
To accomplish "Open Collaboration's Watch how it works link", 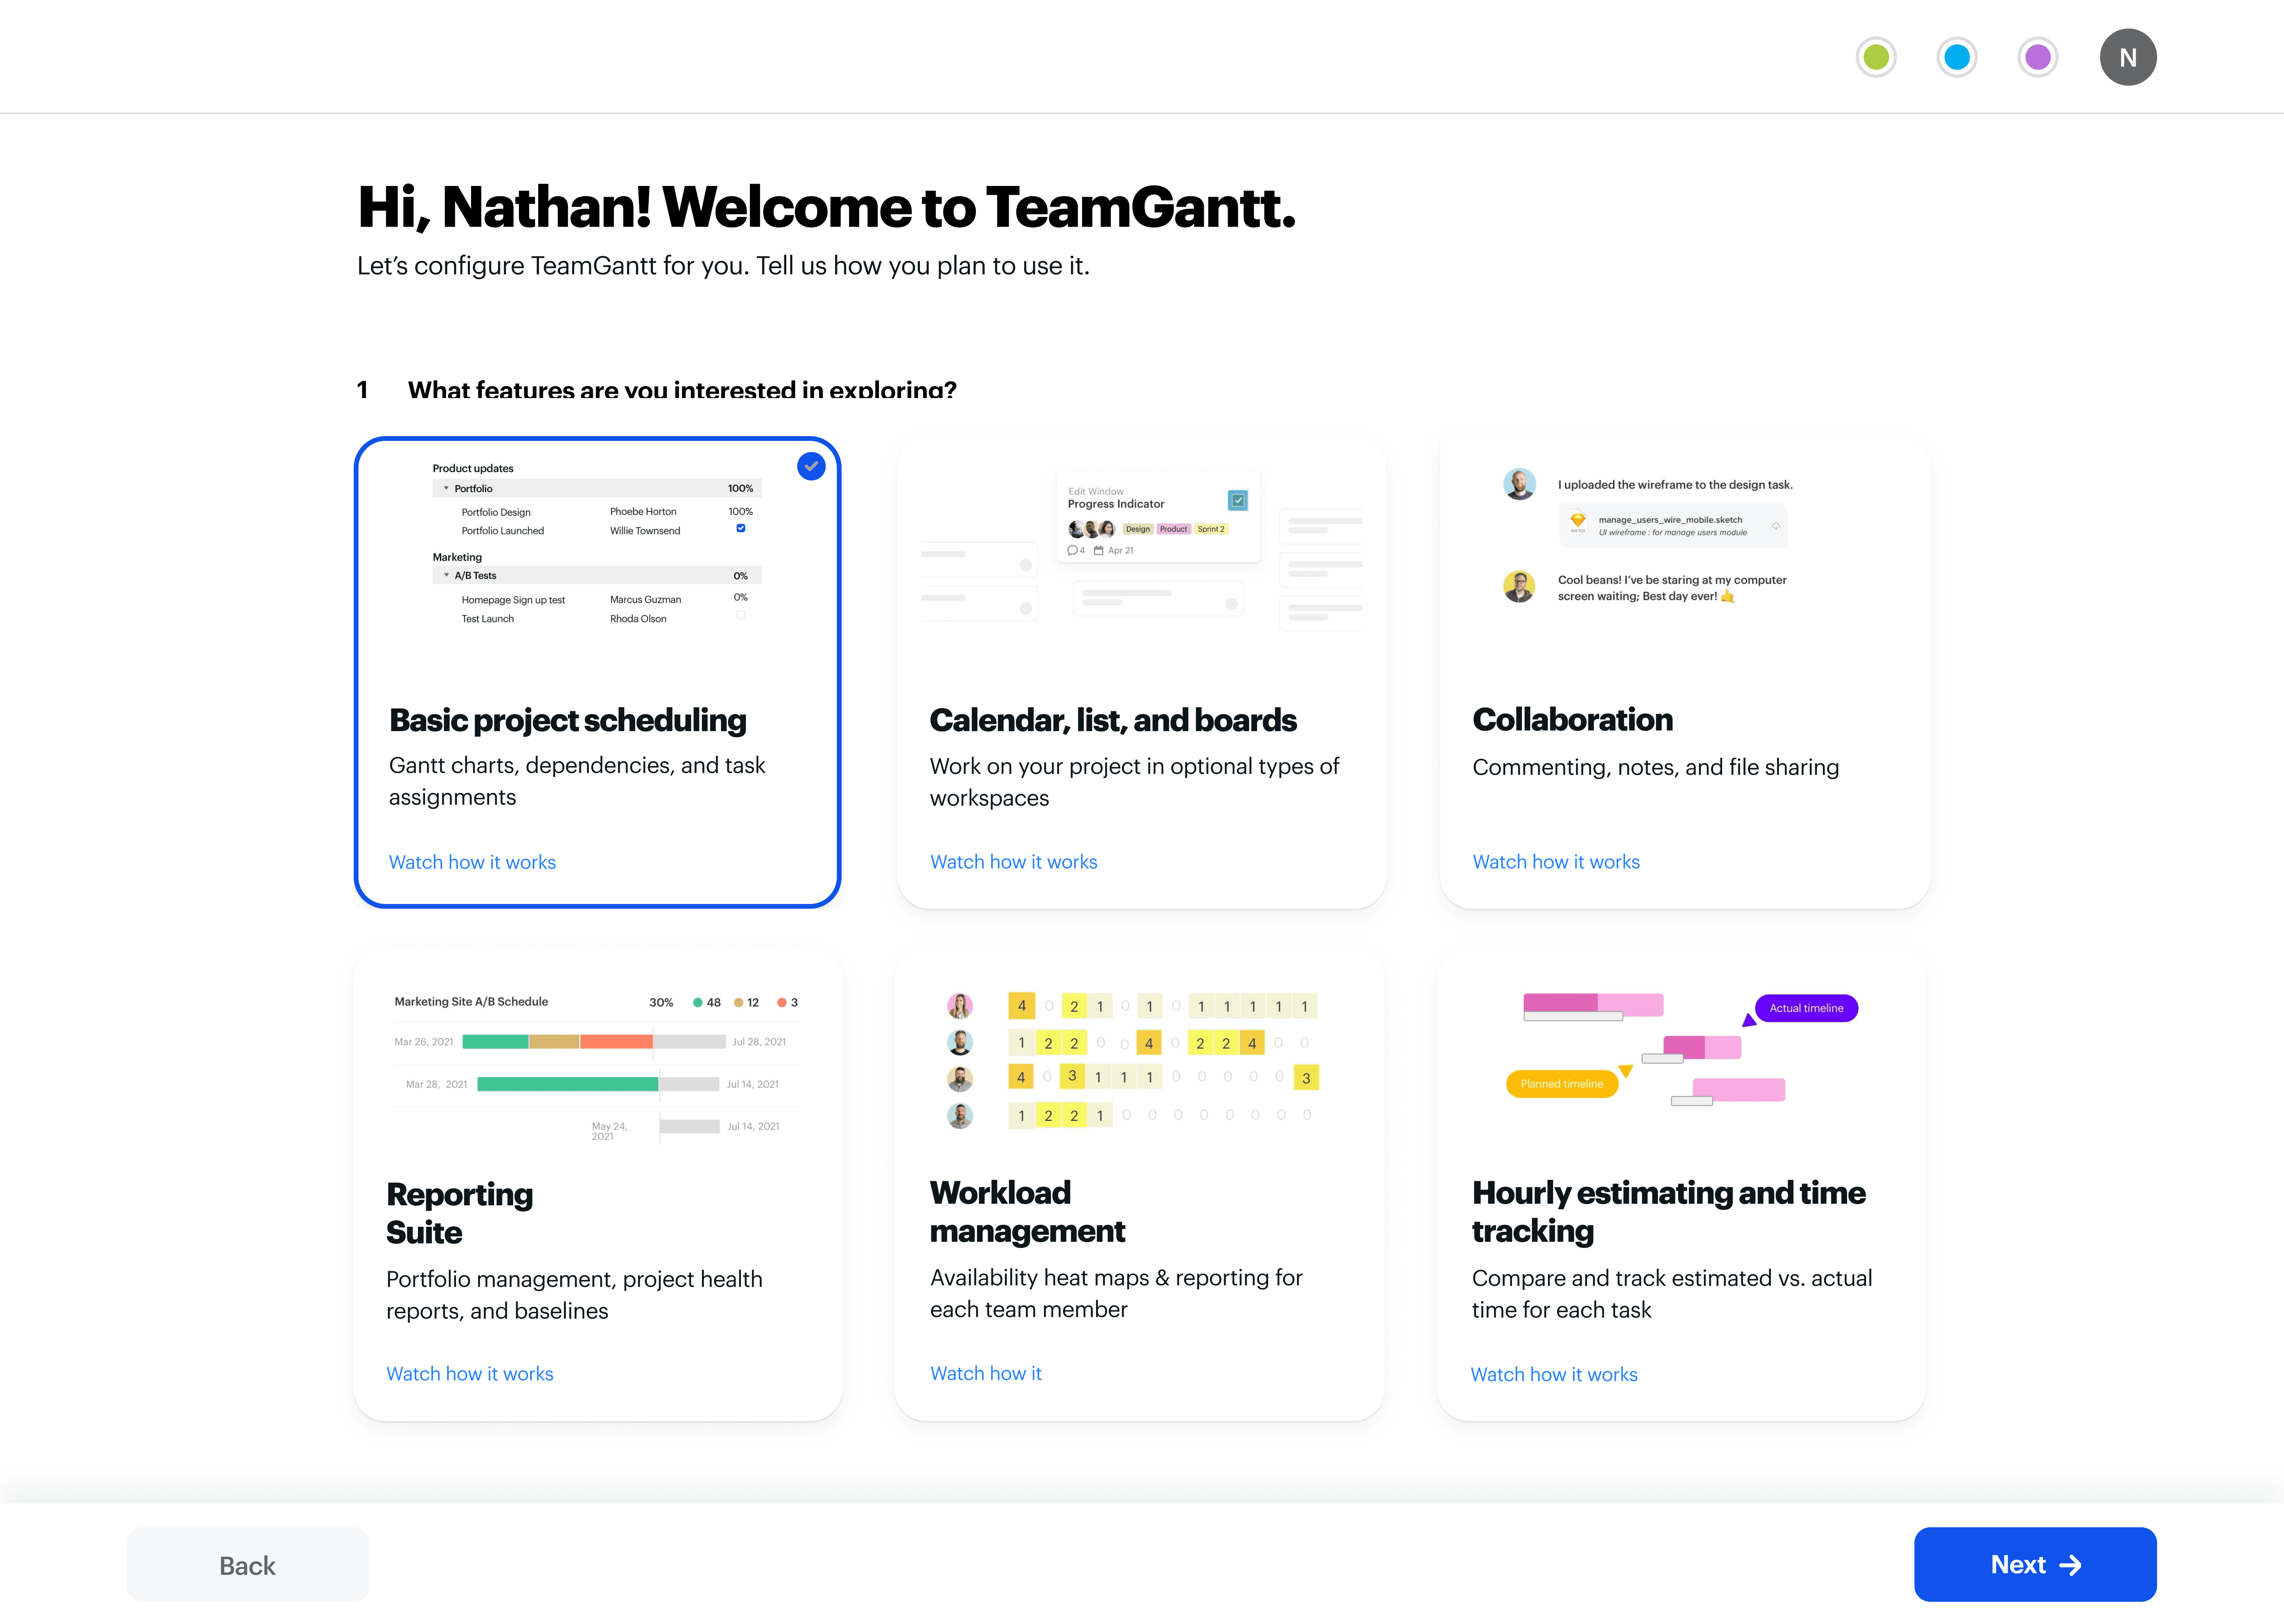I will (1555, 862).
